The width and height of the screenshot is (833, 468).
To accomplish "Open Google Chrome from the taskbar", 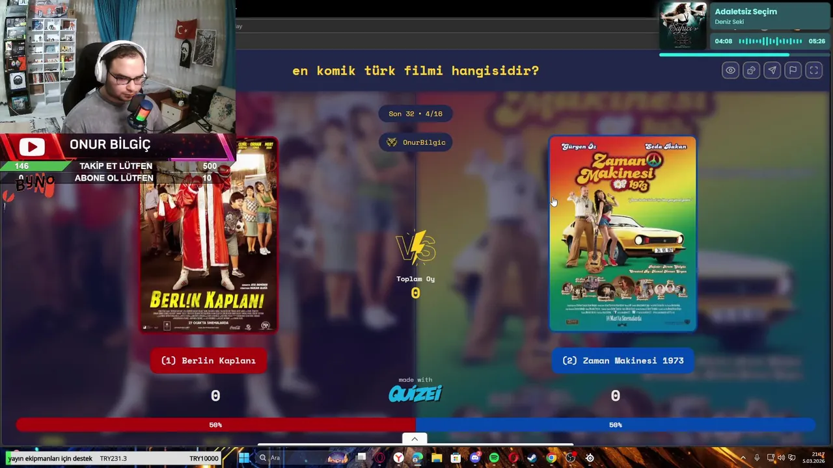I will (x=551, y=458).
